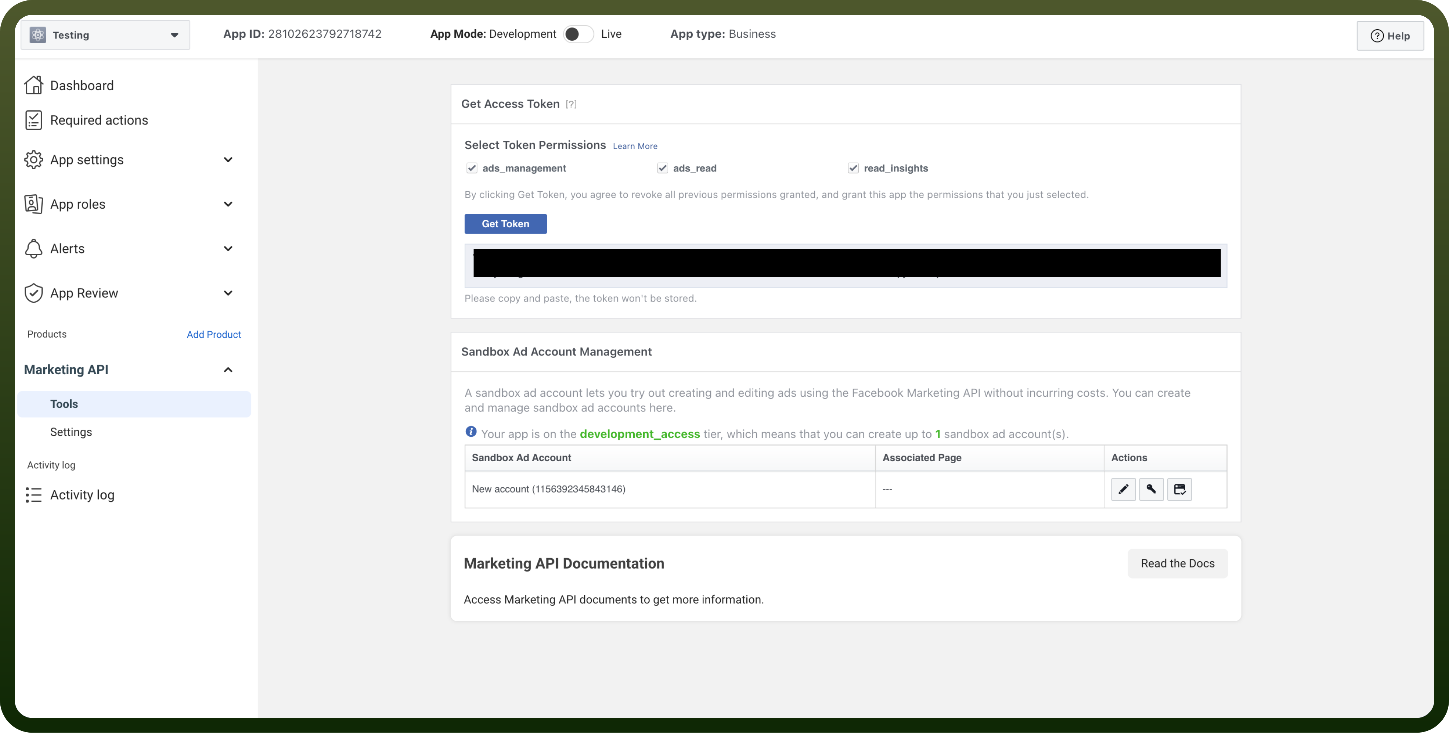Click the development_access tier link
Image resolution: width=1449 pixels, height=733 pixels.
point(639,434)
